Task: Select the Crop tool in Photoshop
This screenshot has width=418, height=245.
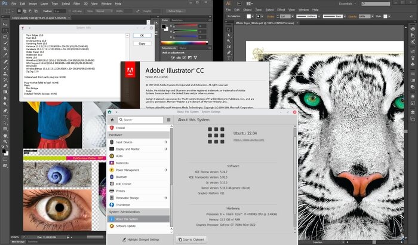Action: click(5, 49)
